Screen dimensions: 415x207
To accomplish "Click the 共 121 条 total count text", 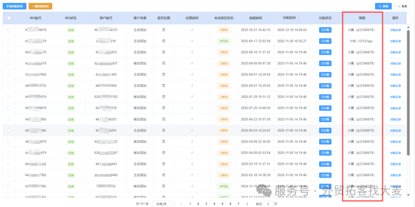I will (x=143, y=204).
